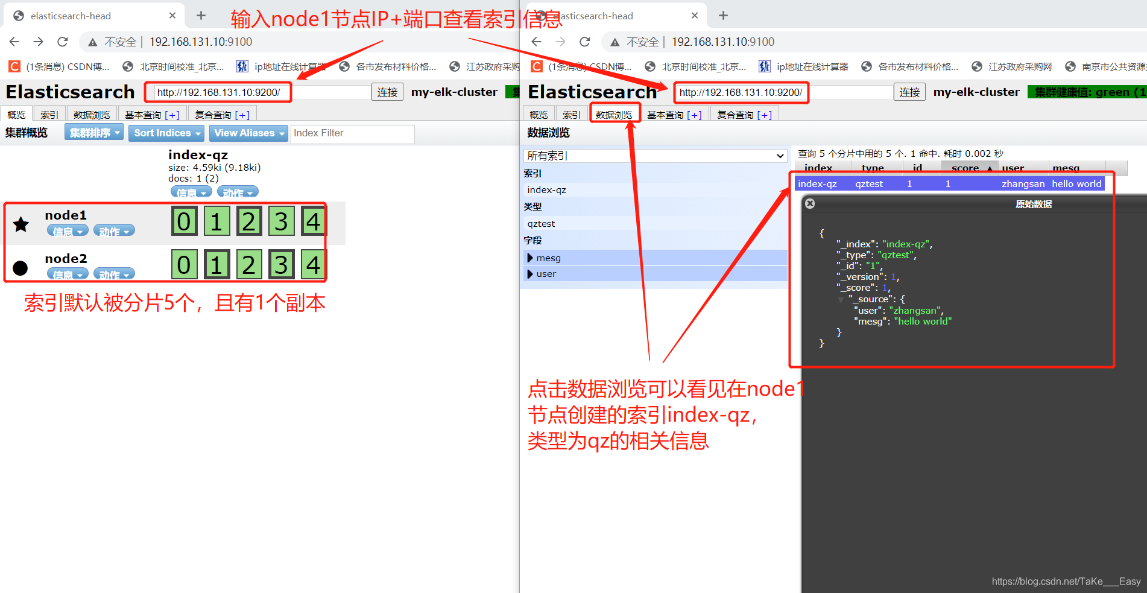Open new tab in left browser window
This screenshot has width=1147, height=593.
coord(201,16)
